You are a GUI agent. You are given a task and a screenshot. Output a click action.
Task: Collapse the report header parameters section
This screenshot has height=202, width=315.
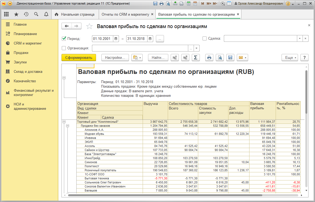(64, 78)
